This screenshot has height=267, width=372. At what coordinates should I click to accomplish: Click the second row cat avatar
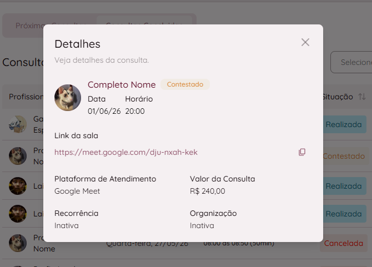[x=18, y=156]
